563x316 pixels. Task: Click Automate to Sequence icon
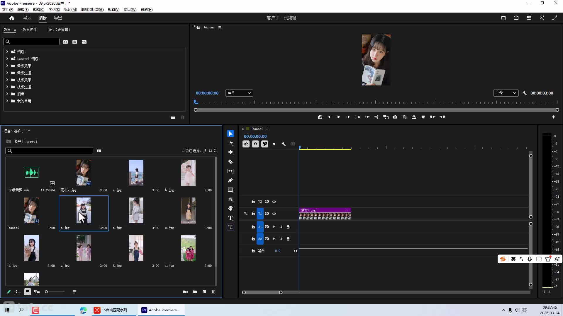[185, 292]
